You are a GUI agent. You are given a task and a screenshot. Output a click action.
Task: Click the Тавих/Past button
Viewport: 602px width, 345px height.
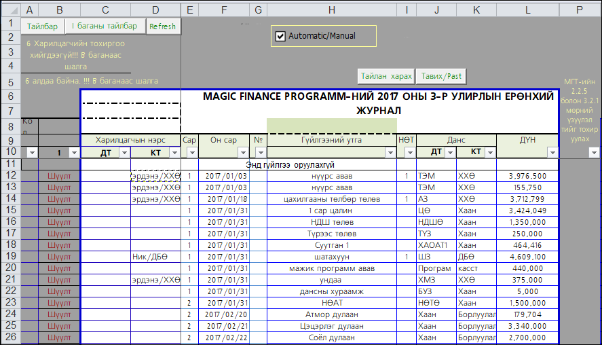[441, 76]
